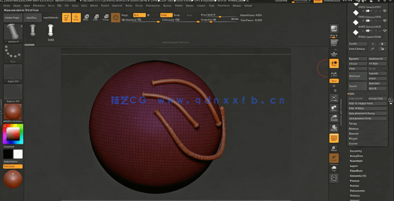The height and width of the screenshot is (201, 394).
Task: Click the move-up arrow beside List All
Action: pos(373,44)
